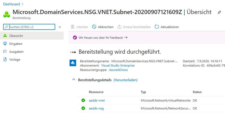Click the Ressource column header
The height and width of the screenshot is (127, 225).
tap(96, 92)
